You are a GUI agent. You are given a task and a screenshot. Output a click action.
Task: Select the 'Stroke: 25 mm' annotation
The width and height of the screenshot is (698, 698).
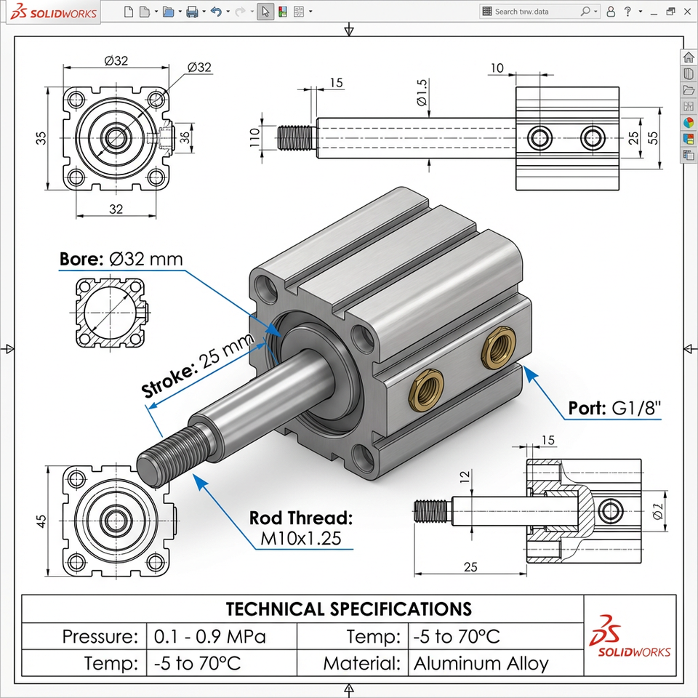pos(198,365)
